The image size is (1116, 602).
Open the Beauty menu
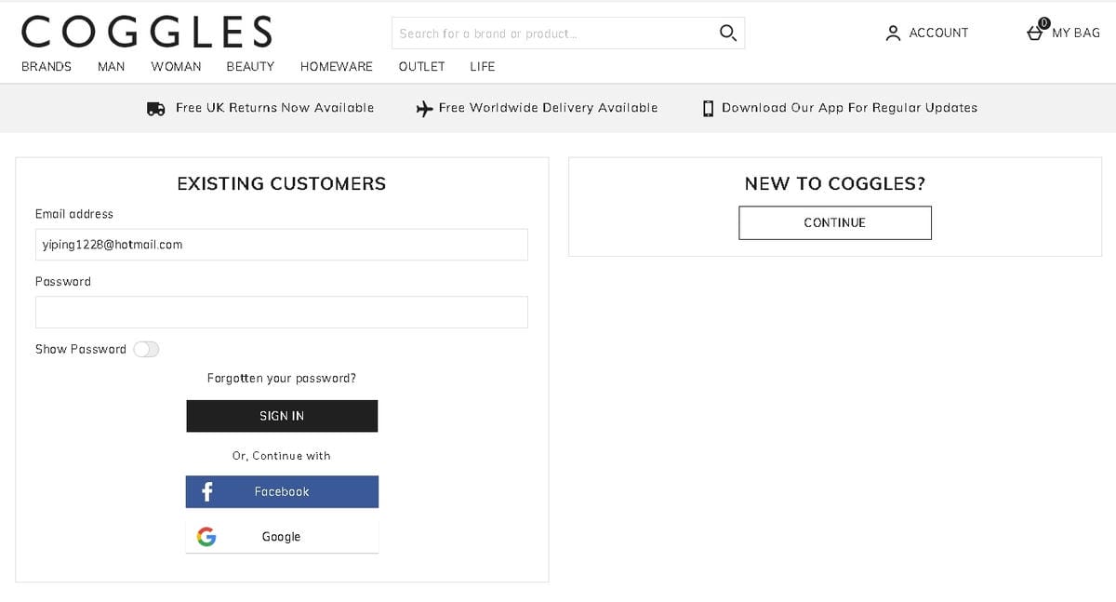tap(250, 66)
